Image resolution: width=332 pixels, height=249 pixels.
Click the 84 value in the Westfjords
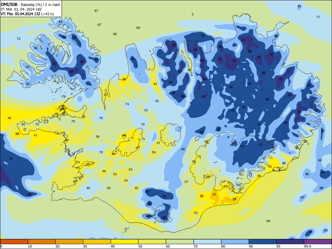(x=60, y=22)
